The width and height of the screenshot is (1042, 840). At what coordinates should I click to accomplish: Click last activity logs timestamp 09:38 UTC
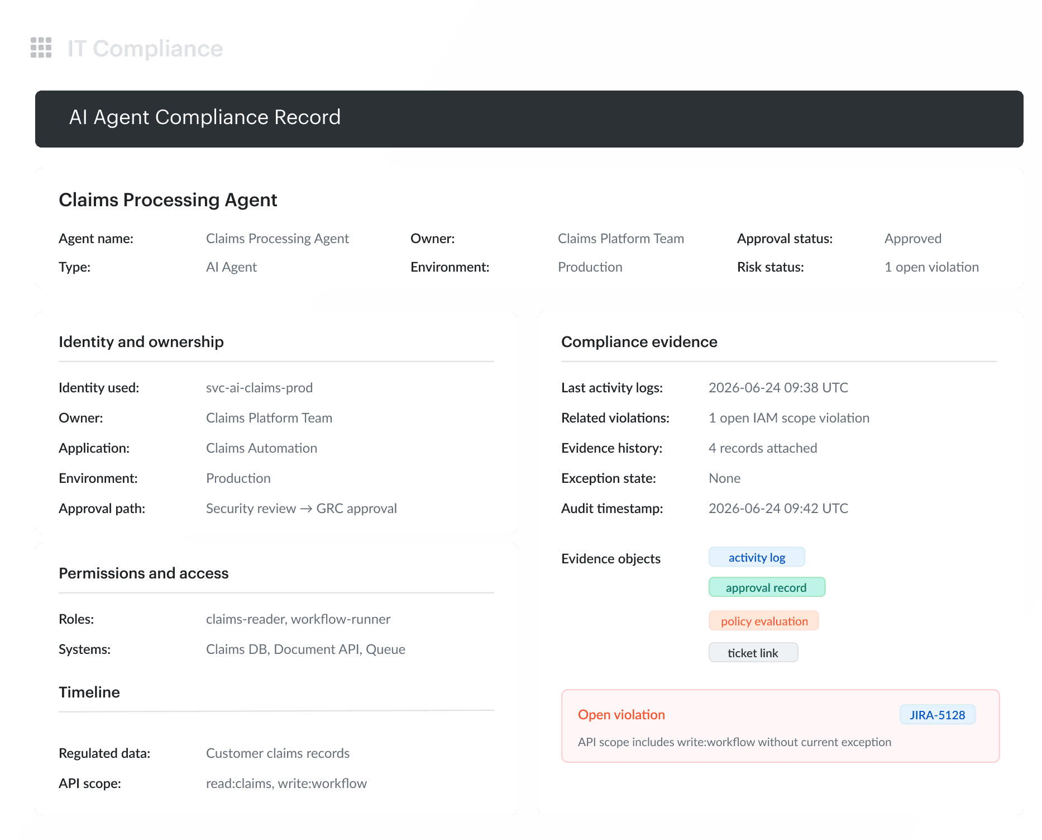[778, 388]
